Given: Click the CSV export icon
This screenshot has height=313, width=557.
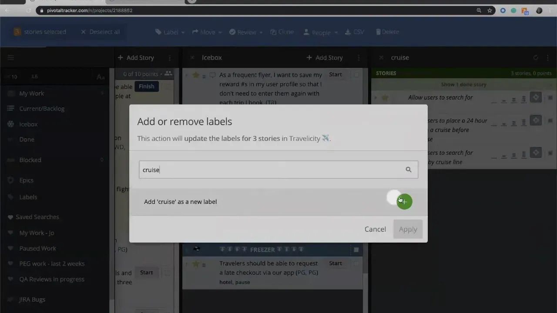Looking at the screenshot, I should 349,32.
